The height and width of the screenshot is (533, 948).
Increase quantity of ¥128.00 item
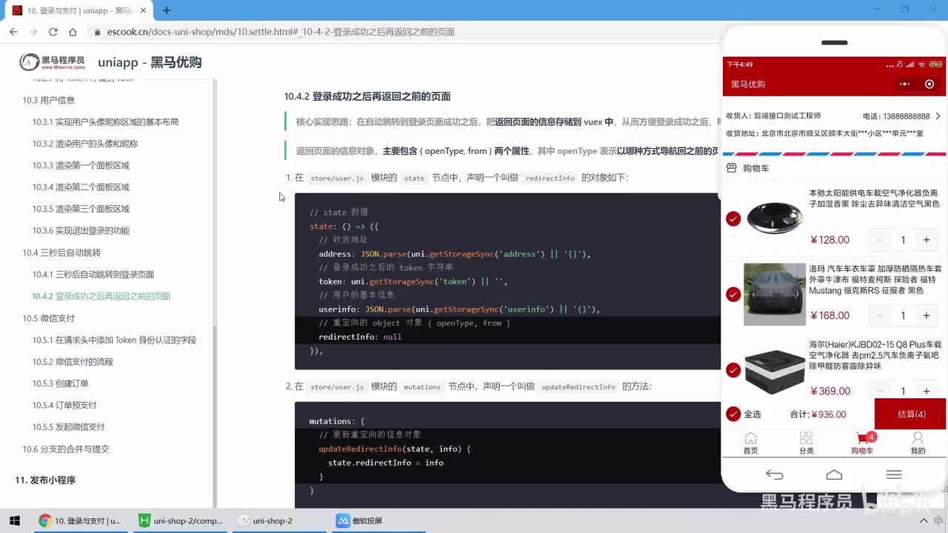point(926,240)
